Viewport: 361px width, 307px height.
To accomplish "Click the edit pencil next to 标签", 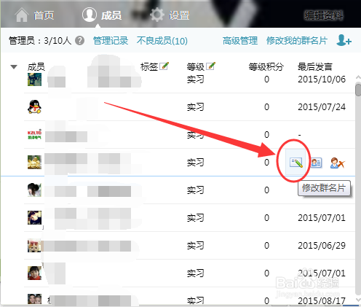I will pos(164,66).
